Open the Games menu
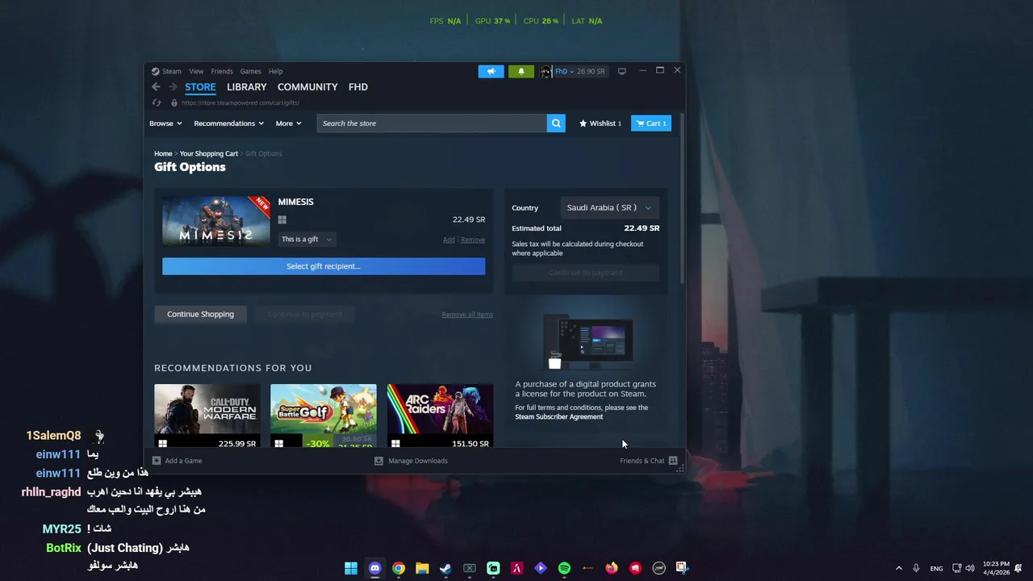 coord(250,71)
